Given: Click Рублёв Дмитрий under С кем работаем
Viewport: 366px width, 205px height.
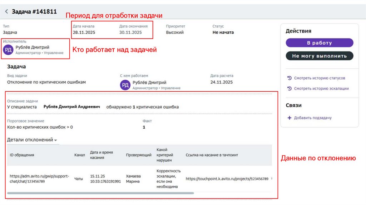Looking at the screenshot, I should 149,82.
